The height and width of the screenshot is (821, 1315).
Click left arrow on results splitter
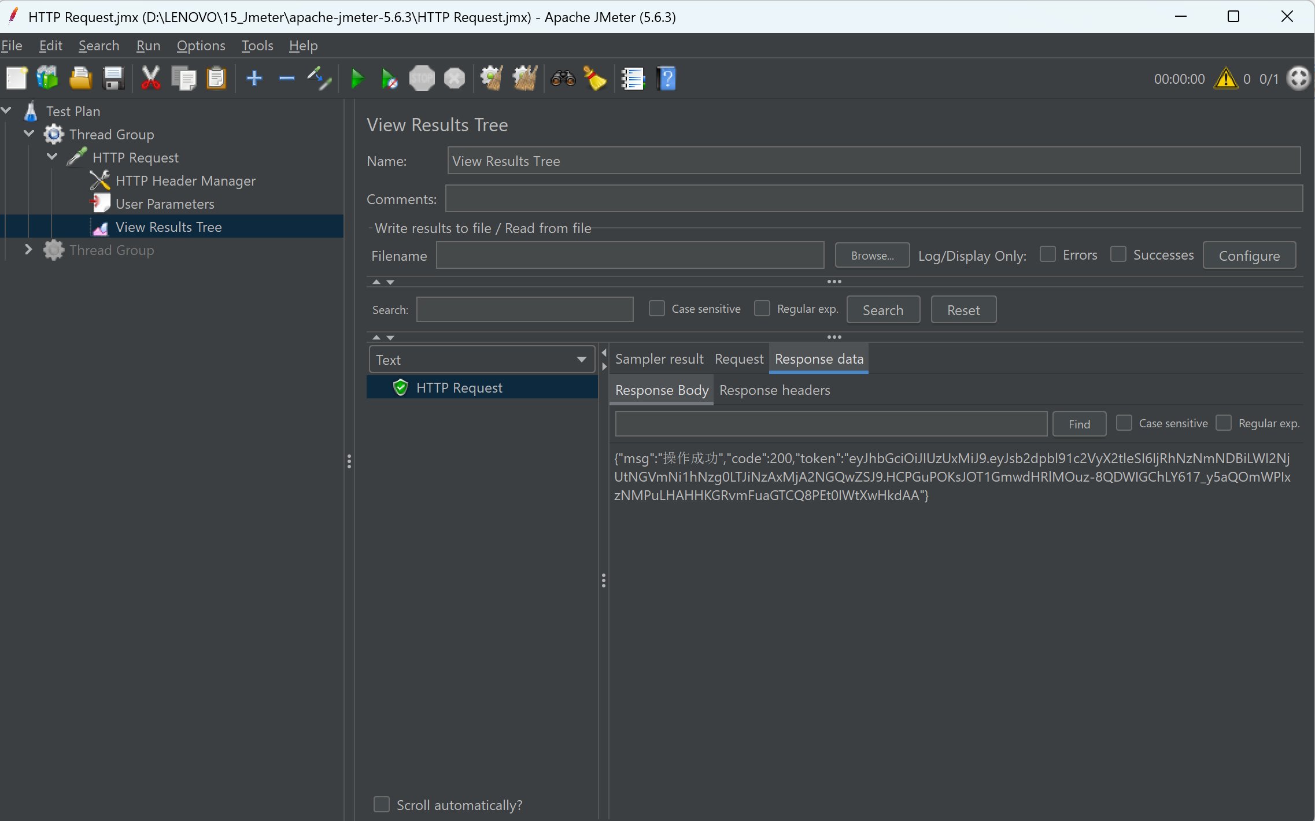click(x=604, y=352)
